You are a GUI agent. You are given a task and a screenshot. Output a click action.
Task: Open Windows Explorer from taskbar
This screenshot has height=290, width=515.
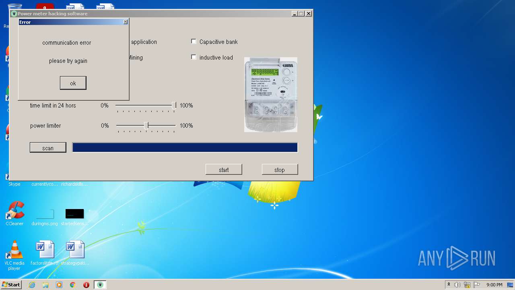tap(45, 285)
